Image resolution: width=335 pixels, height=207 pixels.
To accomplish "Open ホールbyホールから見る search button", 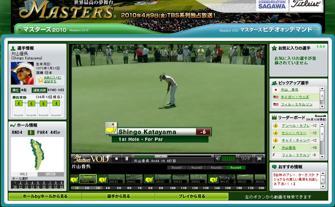I will click(45, 196).
